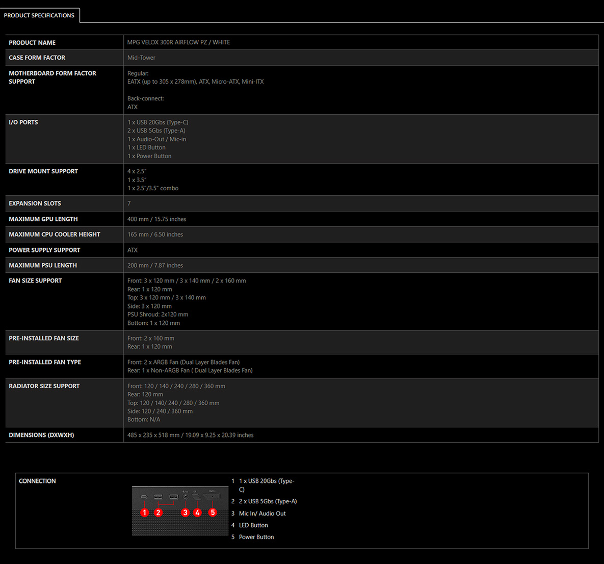The height and width of the screenshot is (564, 604).
Task: Select product name 'MPG VELOX 300R AIRFLOW PZ / WHITE'
Action: (x=178, y=42)
